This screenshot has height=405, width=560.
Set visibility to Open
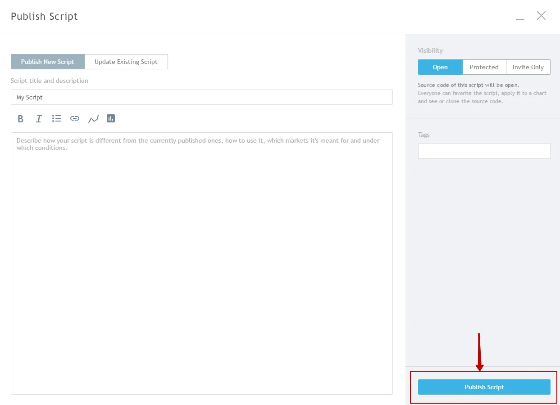440,67
